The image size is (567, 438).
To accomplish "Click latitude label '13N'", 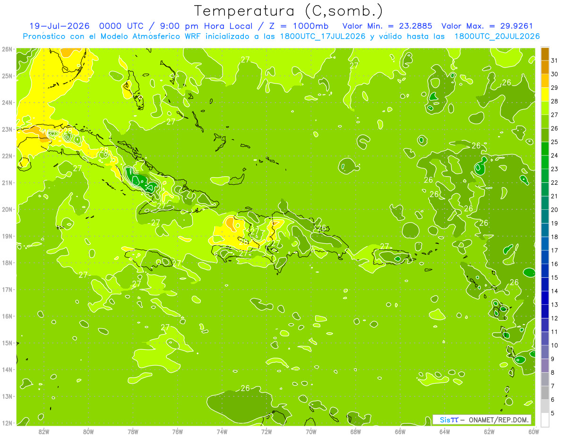I will tap(7, 396).
